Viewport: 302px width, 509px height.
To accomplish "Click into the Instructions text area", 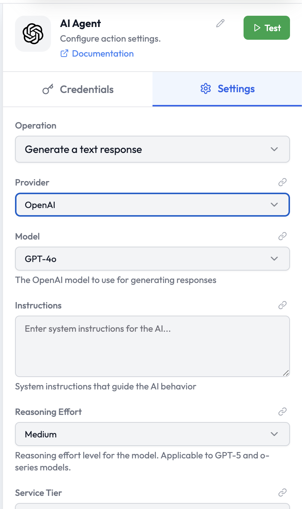I will (x=152, y=346).
